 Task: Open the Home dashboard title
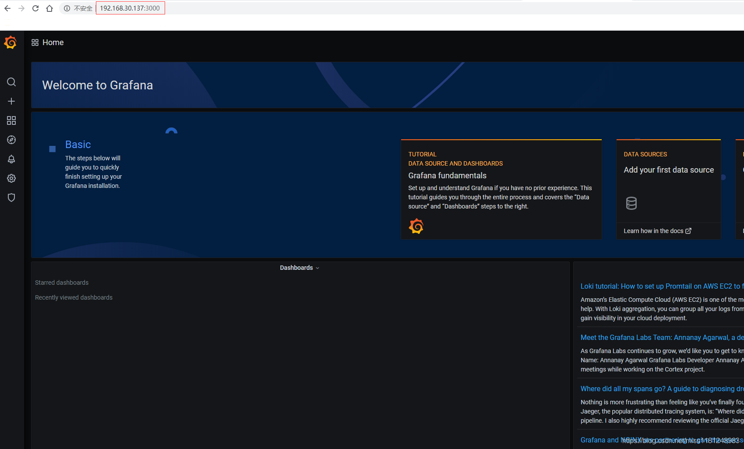(x=53, y=42)
